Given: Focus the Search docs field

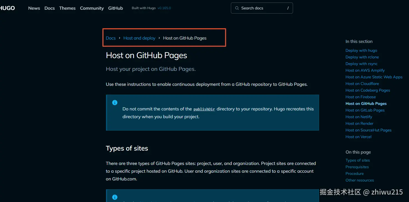Looking at the screenshot, I should point(262,8).
